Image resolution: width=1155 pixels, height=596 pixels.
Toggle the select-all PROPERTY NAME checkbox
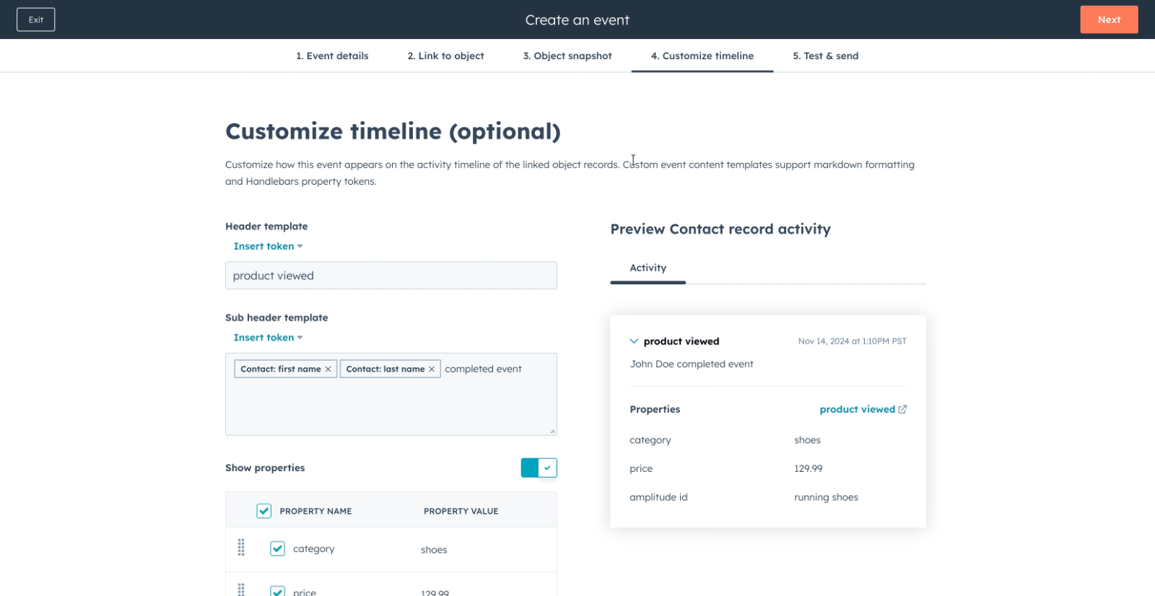pos(264,511)
